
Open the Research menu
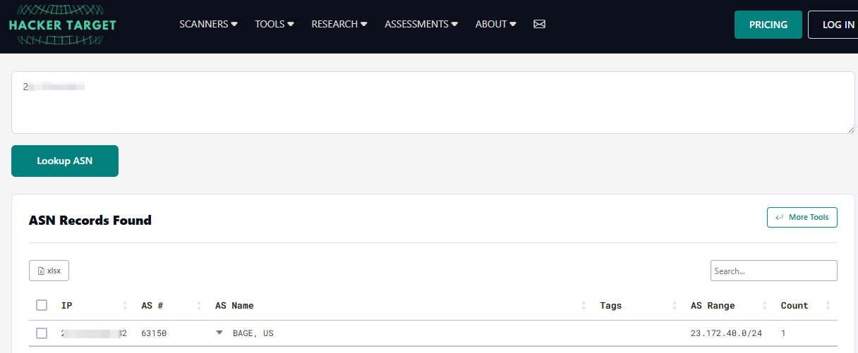point(339,24)
